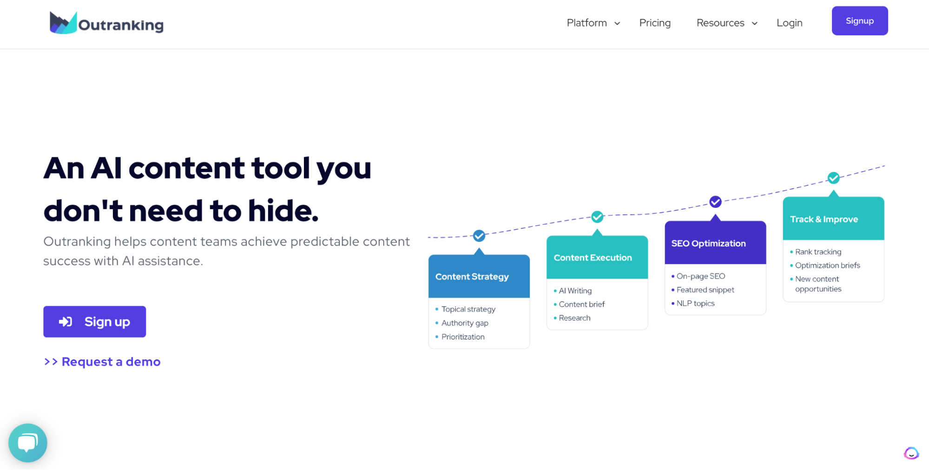Click 'Rank tracking' text
929x470 pixels.
coord(818,252)
